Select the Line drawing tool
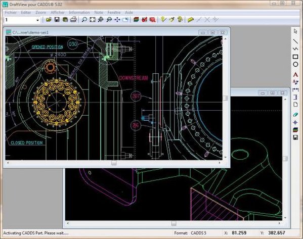 point(295,41)
